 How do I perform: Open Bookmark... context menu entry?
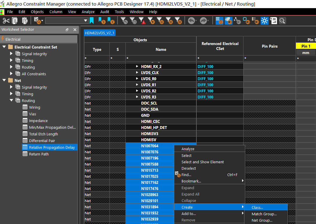click(x=210, y=181)
